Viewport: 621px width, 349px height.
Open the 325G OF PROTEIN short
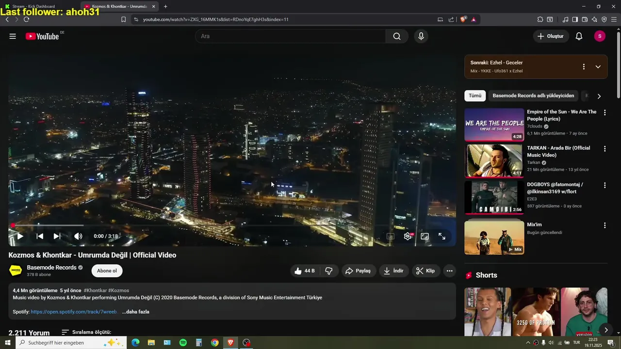(536, 312)
